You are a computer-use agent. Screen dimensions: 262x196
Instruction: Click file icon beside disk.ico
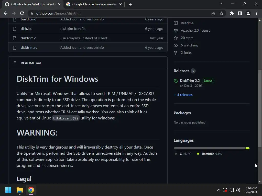[15, 29]
